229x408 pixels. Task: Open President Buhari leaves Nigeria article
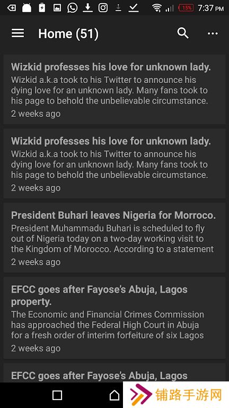click(114, 237)
